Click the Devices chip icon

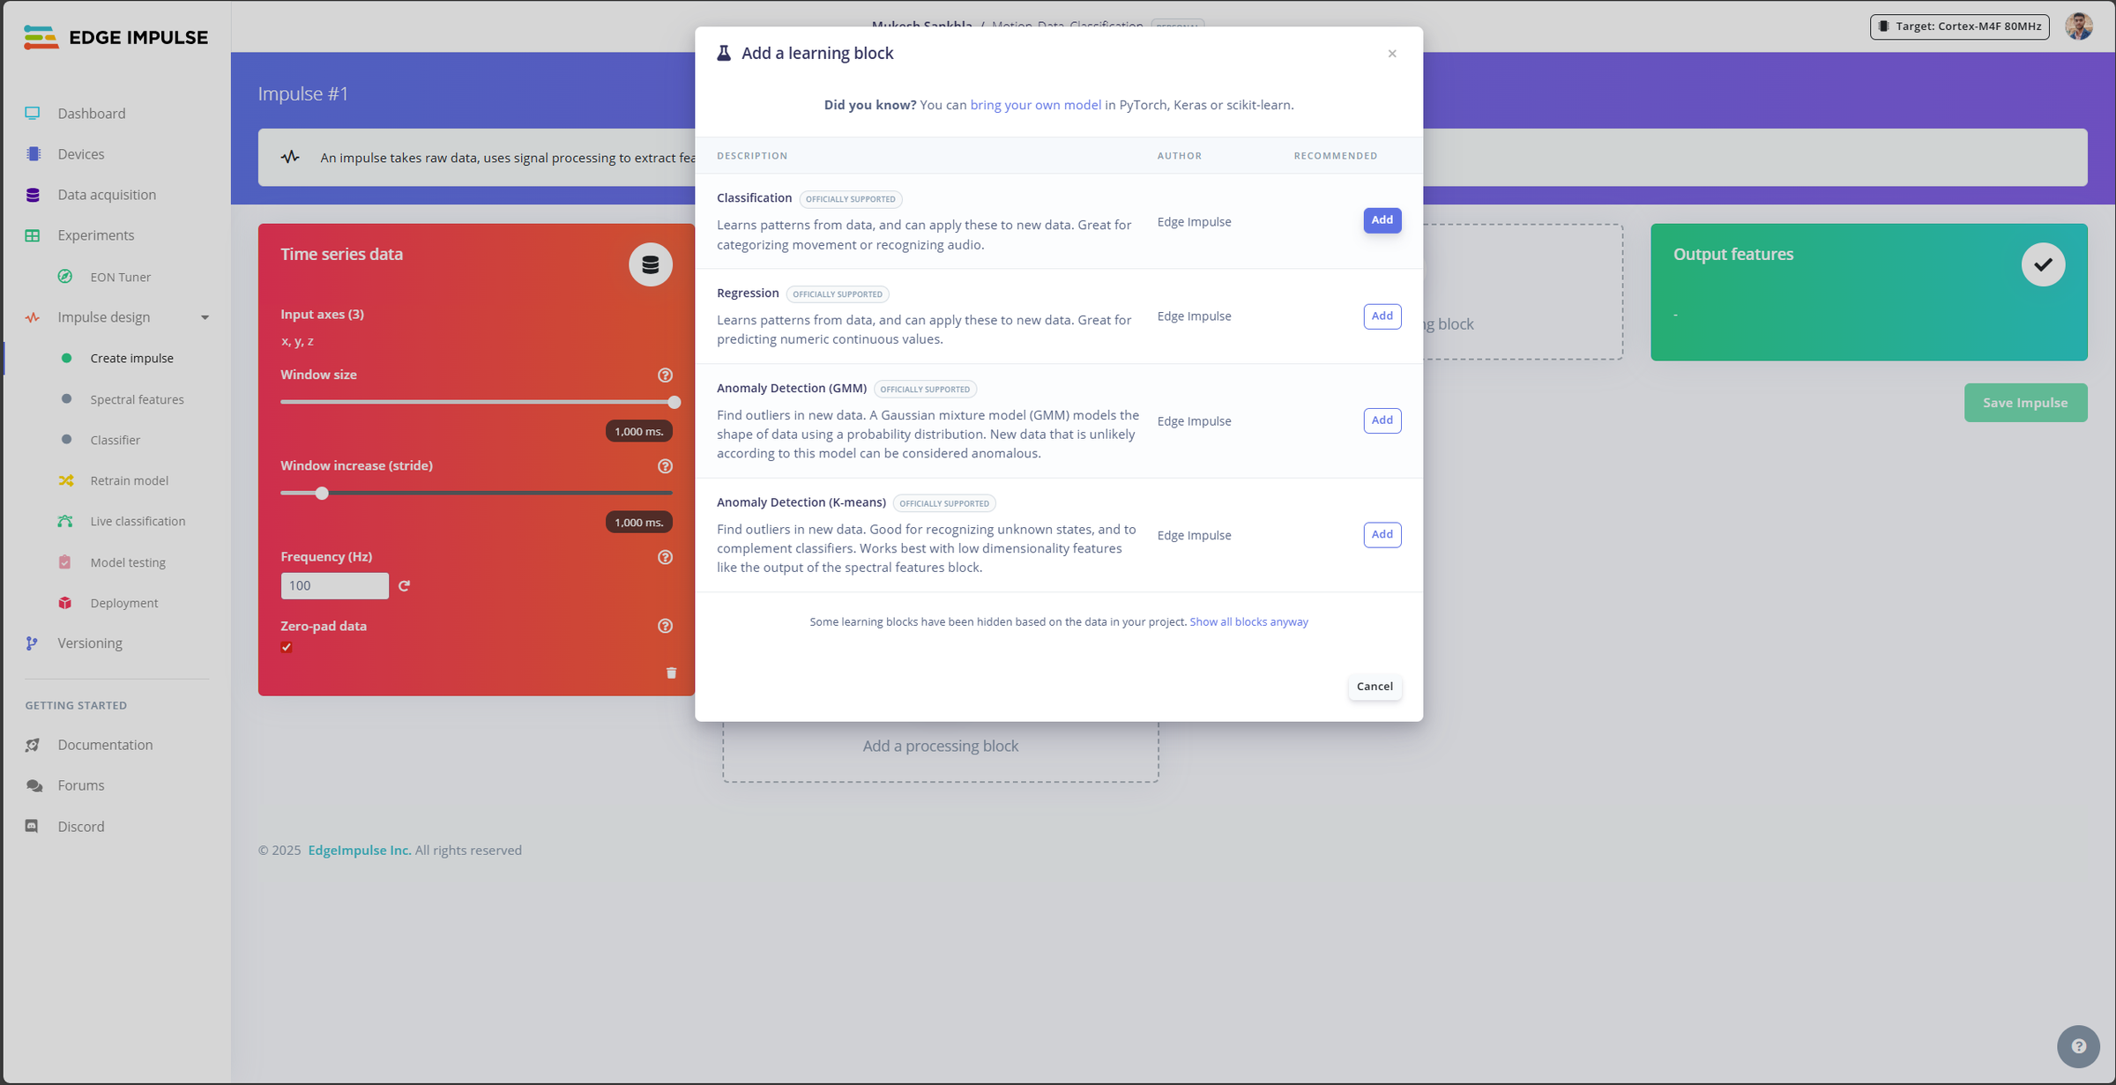[33, 153]
